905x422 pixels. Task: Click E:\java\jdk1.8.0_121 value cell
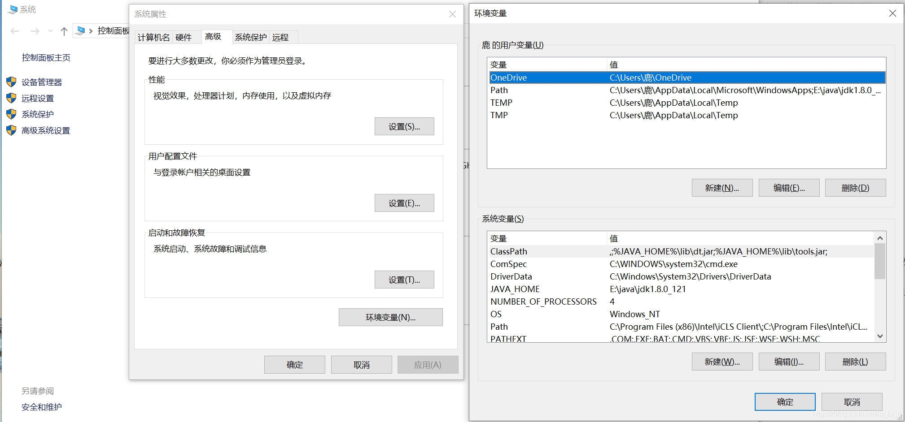[x=648, y=289]
